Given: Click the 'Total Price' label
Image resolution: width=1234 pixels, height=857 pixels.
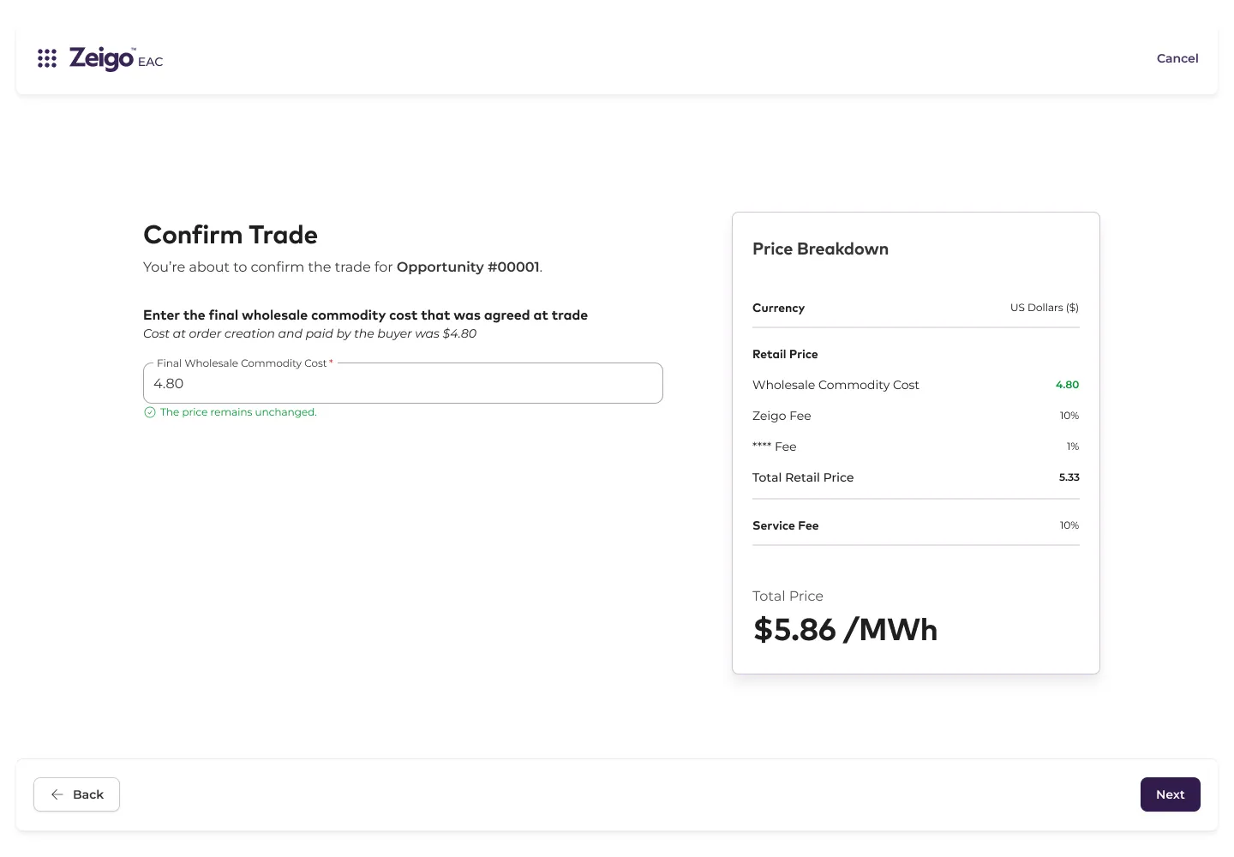Looking at the screenshot, I should pos(788,596).
